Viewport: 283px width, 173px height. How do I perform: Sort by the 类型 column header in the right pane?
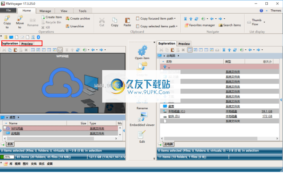coord(234,62)
